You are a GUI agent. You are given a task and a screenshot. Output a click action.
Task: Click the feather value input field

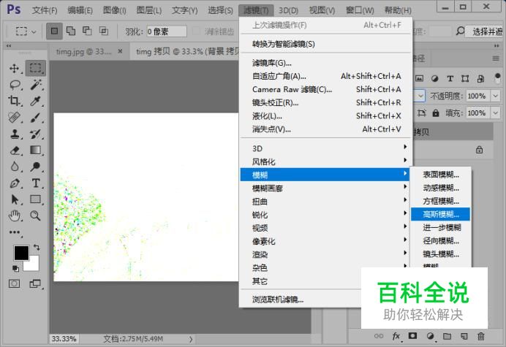coord(167,31)
